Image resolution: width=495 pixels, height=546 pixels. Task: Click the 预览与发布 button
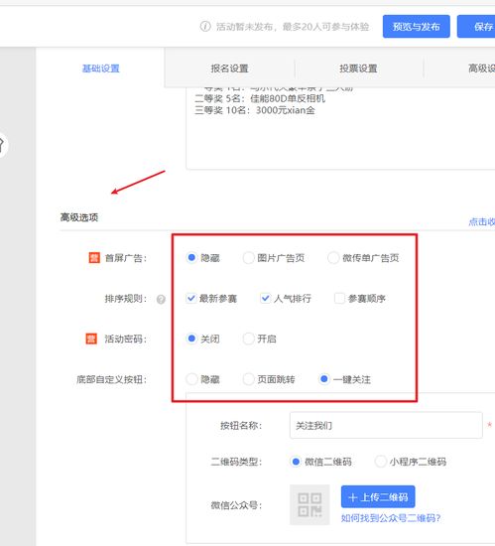click(x=417, y=27)
